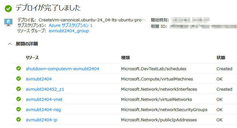Image resolution: width=237 pixels, height=128 pixels.
Task: Click Microsoft.Network/networkInterfaces type cell
Action: [x=159, y=89]
